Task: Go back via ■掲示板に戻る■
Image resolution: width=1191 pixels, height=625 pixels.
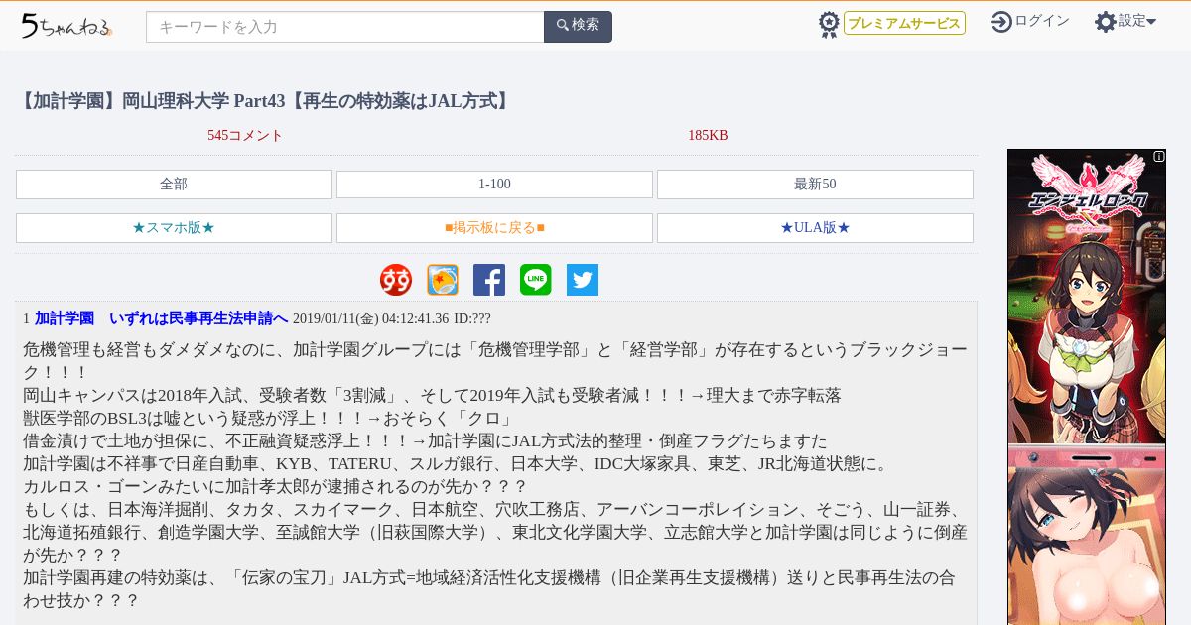Action: (494, 228)
